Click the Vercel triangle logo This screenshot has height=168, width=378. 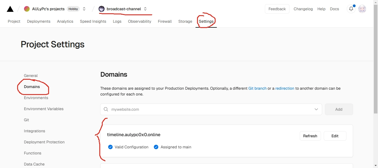point(10,9)
